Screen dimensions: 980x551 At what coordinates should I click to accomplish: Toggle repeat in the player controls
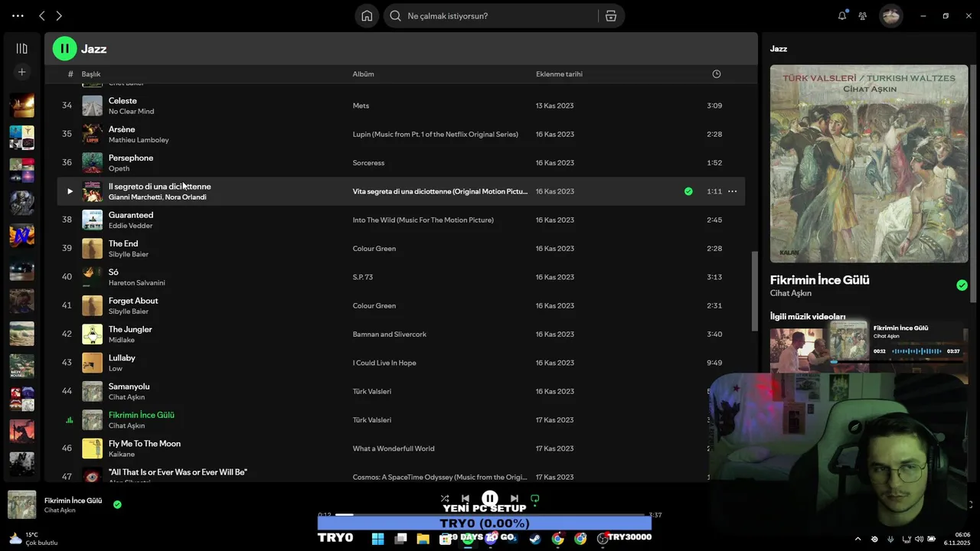tap(535, 498)
